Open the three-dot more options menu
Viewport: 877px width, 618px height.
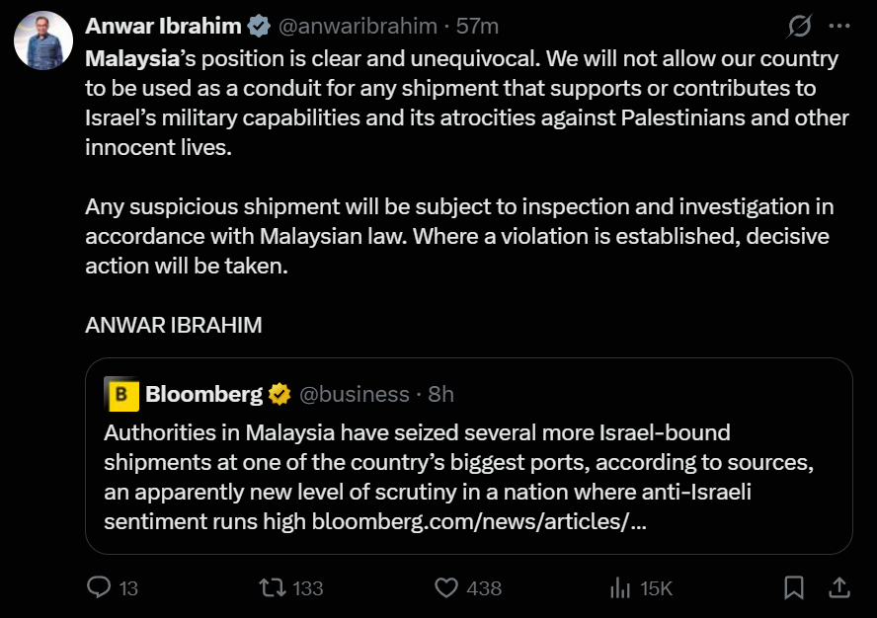tap(839, 26)
